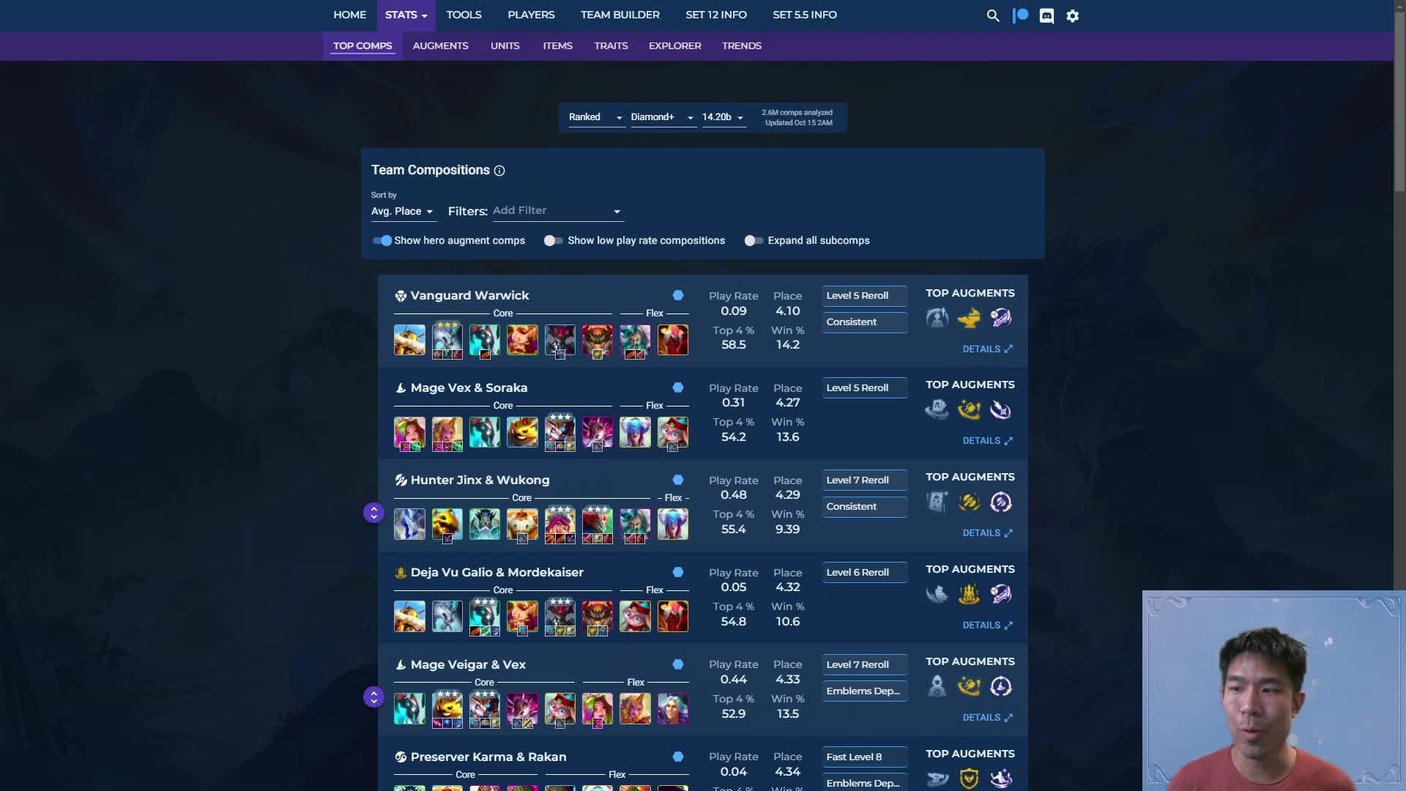Click blue hexagon marker on Hunter Jinx & Wukong
Viewport: 1406px width, 791px height.
pyautogui.click(x=678, y=480)
